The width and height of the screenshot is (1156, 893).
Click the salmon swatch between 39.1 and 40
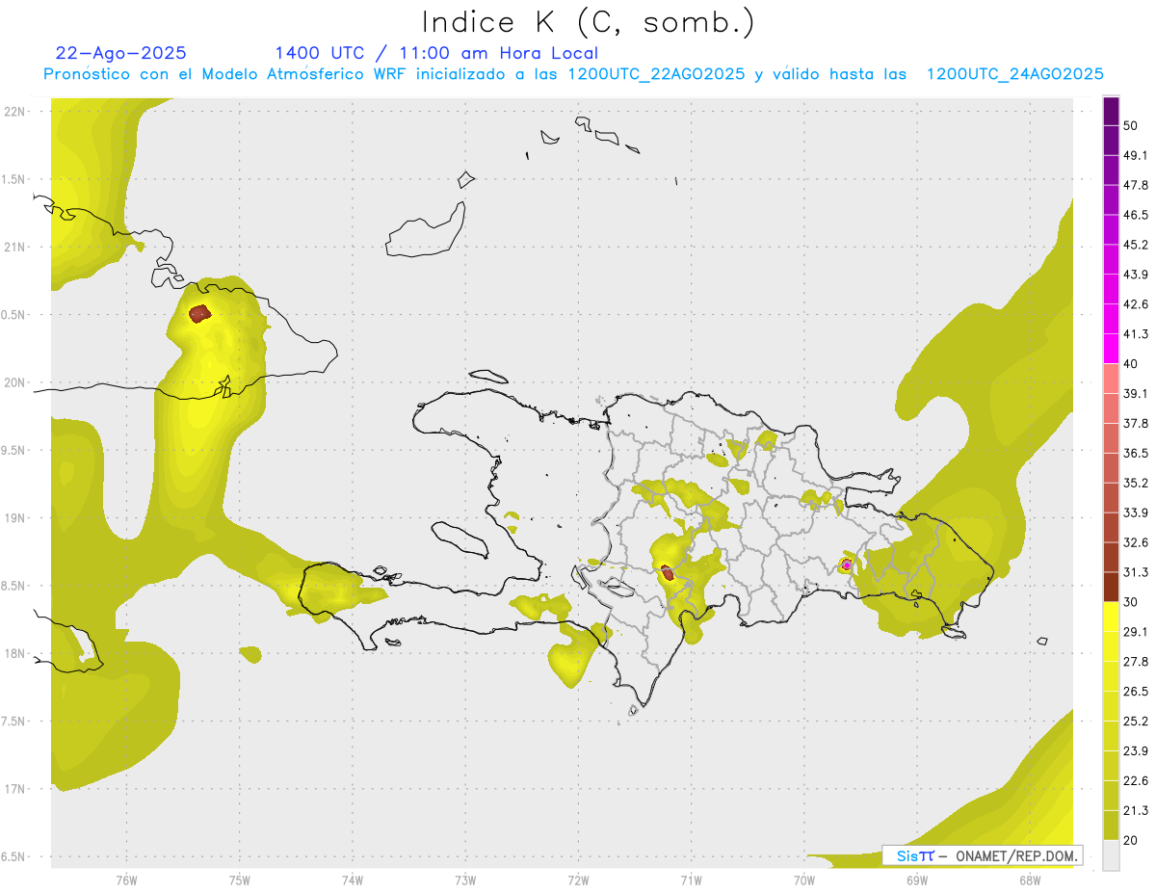tap(1111, 379)
